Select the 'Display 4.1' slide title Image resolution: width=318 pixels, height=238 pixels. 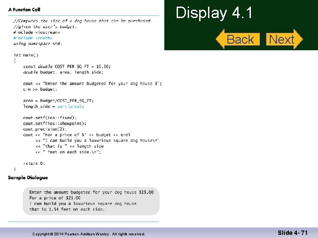pyautogui.click(x=214, y=13)
